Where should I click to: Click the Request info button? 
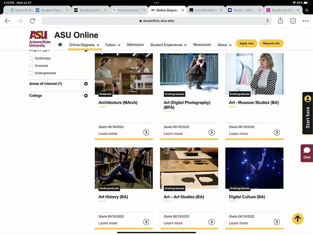coord(271,43)
